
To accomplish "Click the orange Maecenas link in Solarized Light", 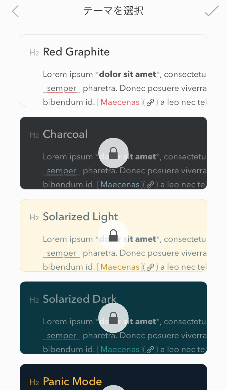I will click(x=120, y=267).
